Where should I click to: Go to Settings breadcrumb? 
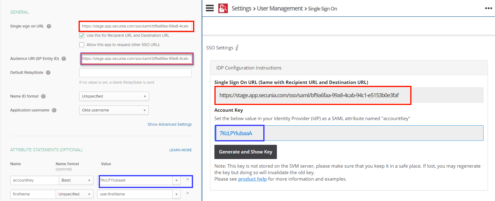pyautogui.click(x=241, y=9)
